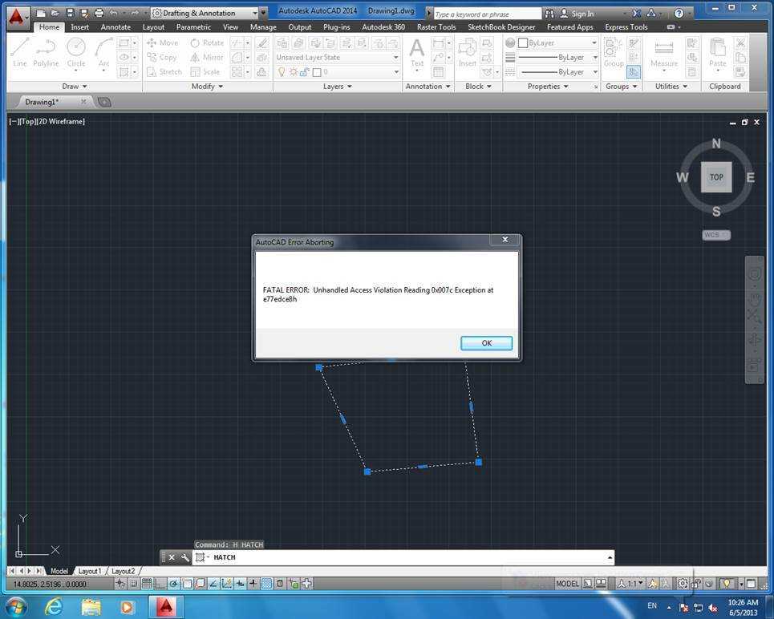This screenshot has height=619, width=774.
Task: Click the New drawing icon
Action: click(41, 14)
